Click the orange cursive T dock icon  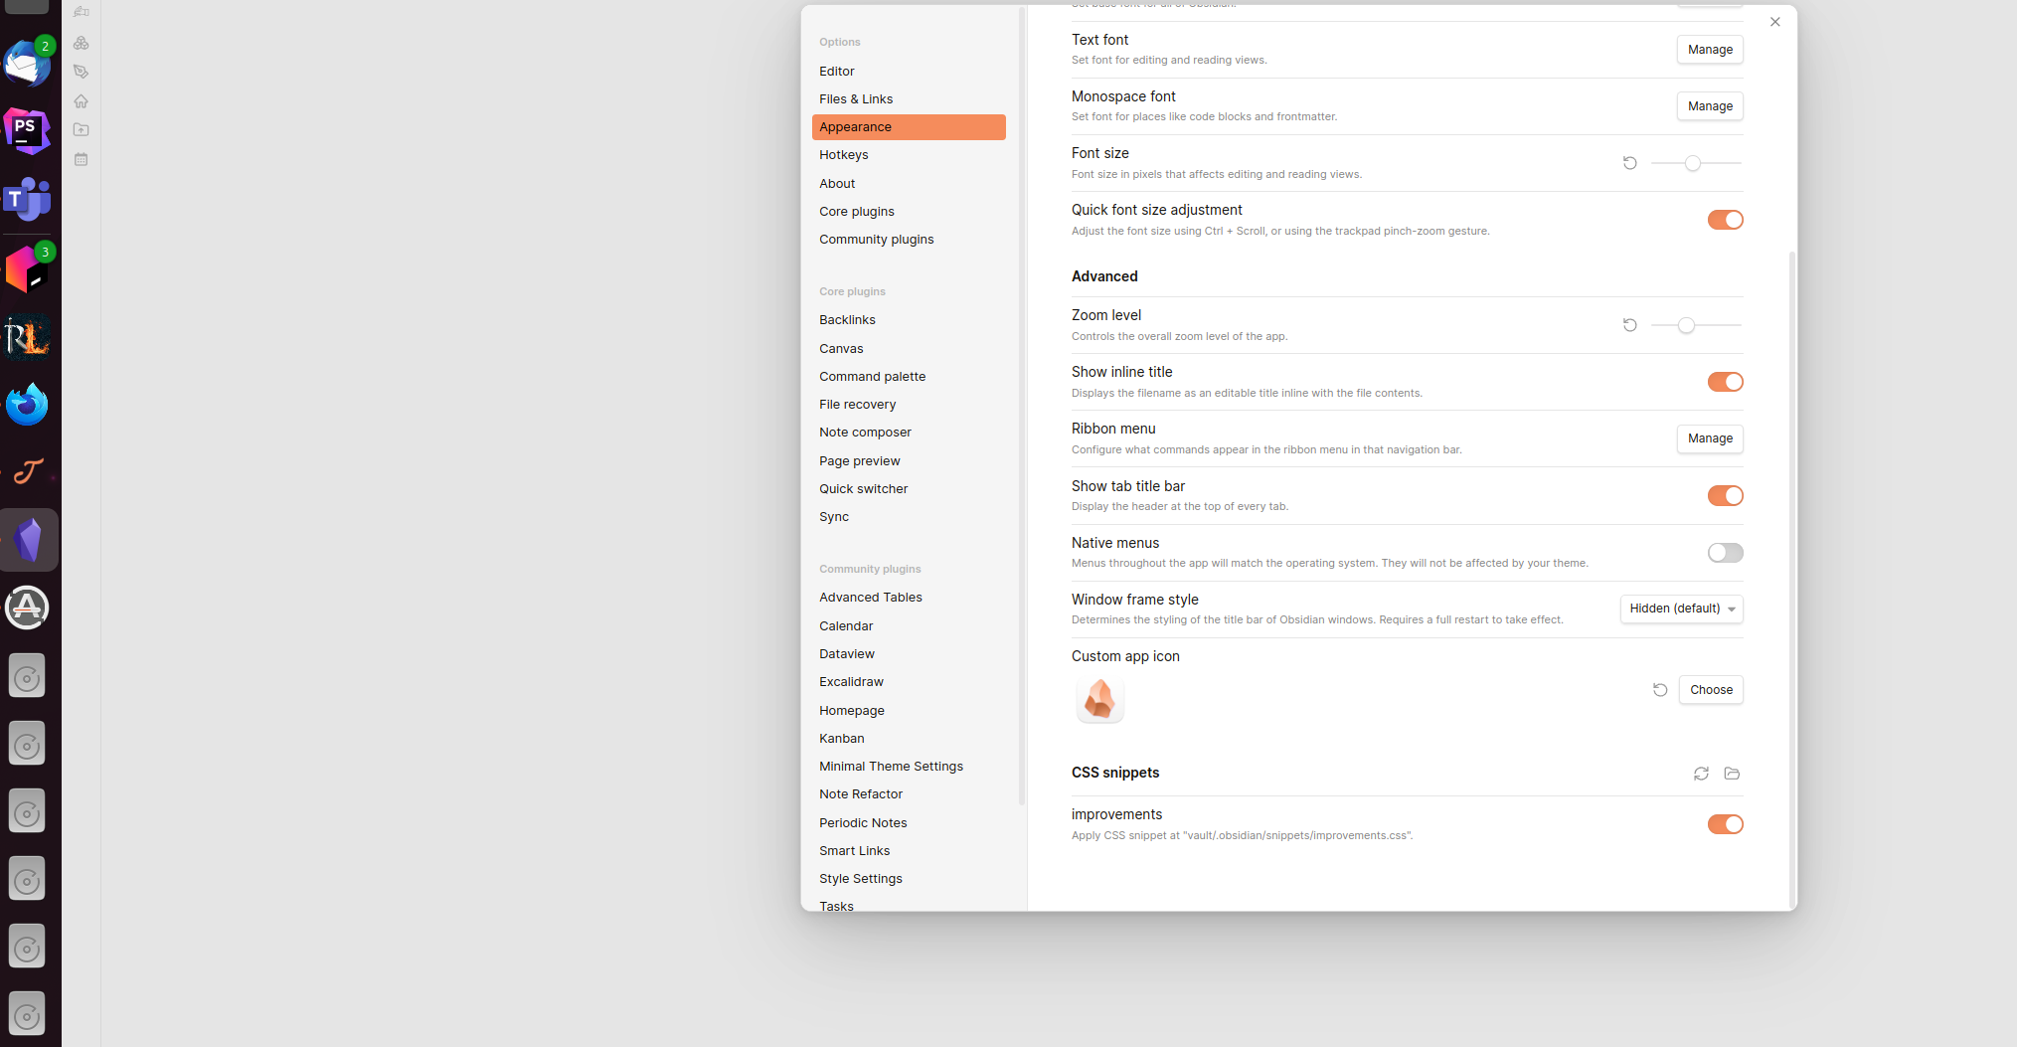tap(28, 471)
